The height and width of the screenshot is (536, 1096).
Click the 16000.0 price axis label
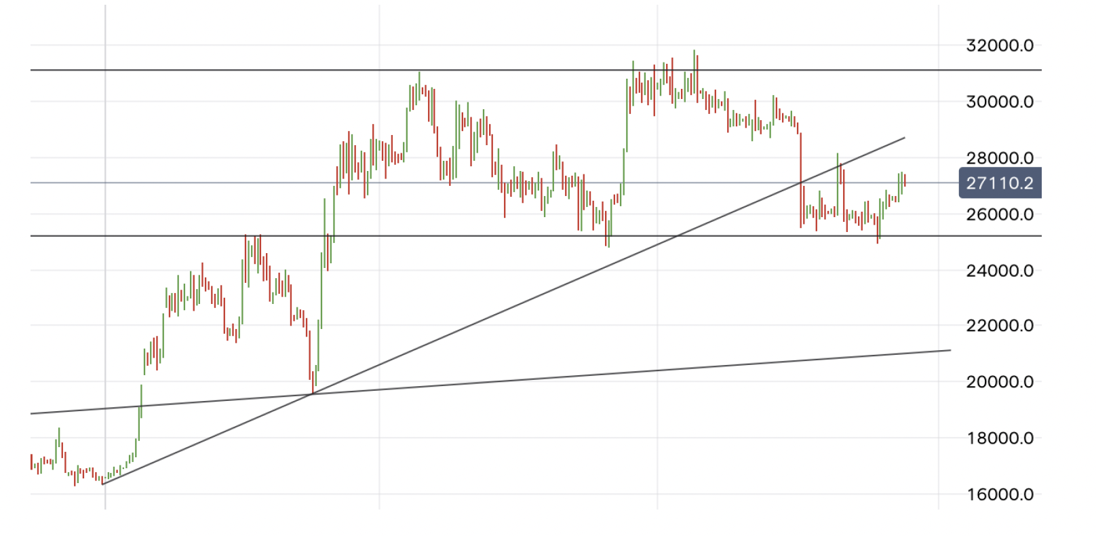pyautogui.click(x=1000, y=495)
